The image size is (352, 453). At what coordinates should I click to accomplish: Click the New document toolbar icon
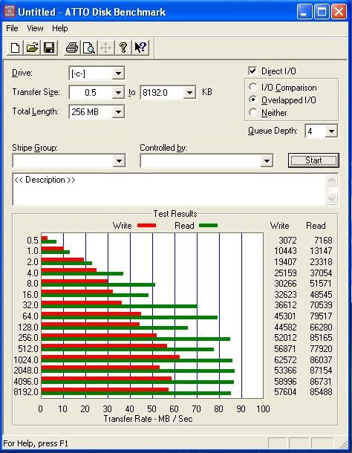pos(15,48)
